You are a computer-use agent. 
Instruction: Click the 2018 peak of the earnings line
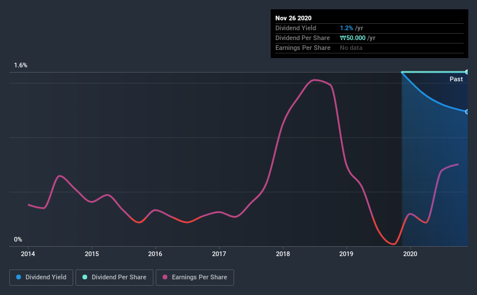click(x=315, y=80)
